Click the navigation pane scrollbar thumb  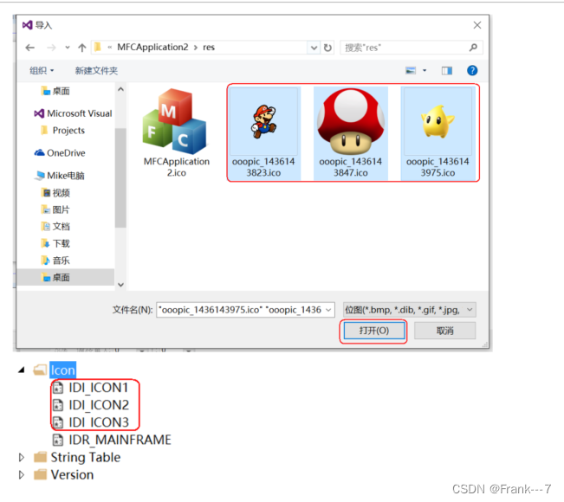(120, 178)
